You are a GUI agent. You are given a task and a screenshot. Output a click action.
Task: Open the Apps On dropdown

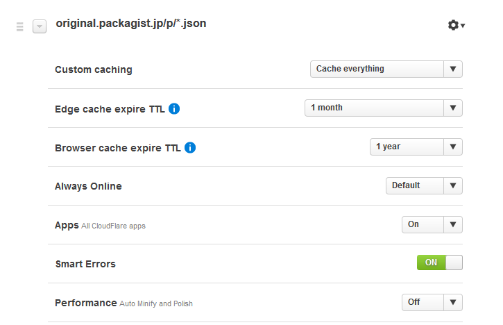[x=432, y=224]
